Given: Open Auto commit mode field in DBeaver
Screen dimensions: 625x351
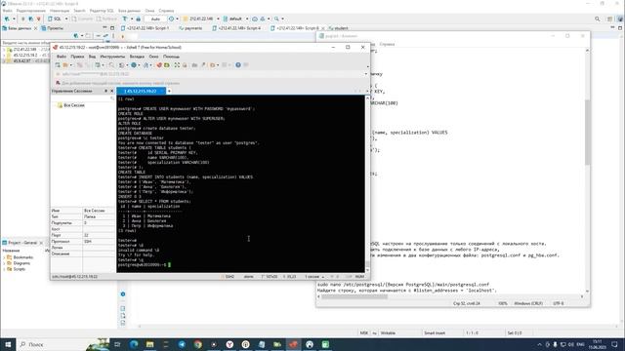Looking at the screenshot, I should point(155,19).
